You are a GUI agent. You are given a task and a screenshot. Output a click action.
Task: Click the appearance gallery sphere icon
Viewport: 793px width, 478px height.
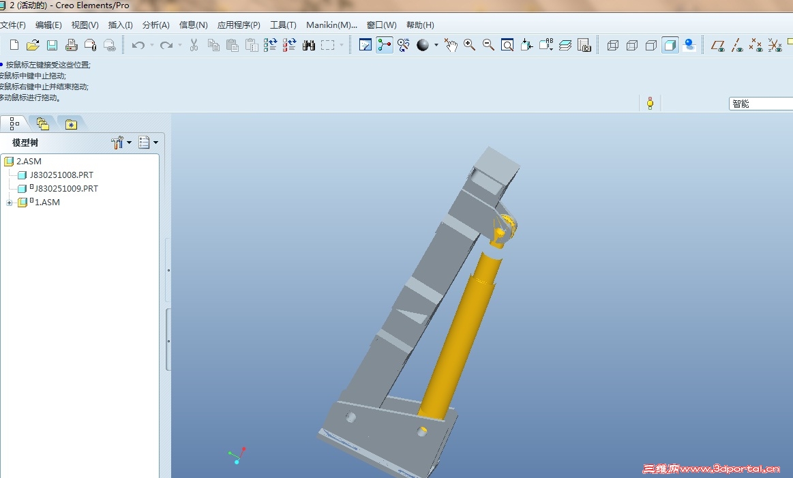[x=423, y=45]
